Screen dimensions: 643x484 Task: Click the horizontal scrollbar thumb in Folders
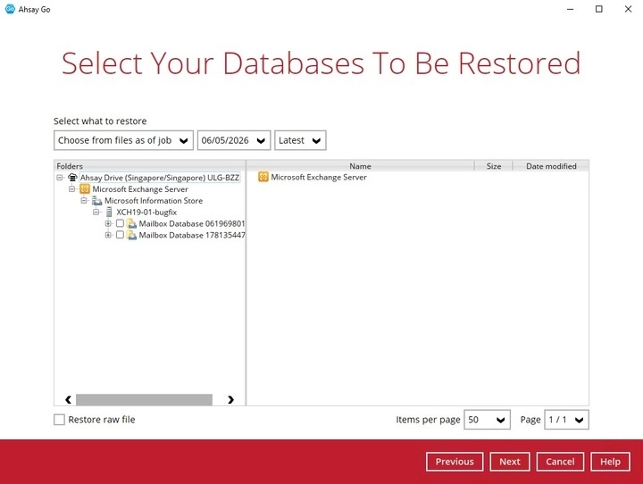[x=144, y=399]
